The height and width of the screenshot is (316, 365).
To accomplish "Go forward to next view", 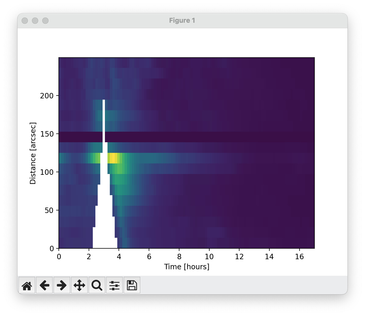I will [x=62, y=285].
